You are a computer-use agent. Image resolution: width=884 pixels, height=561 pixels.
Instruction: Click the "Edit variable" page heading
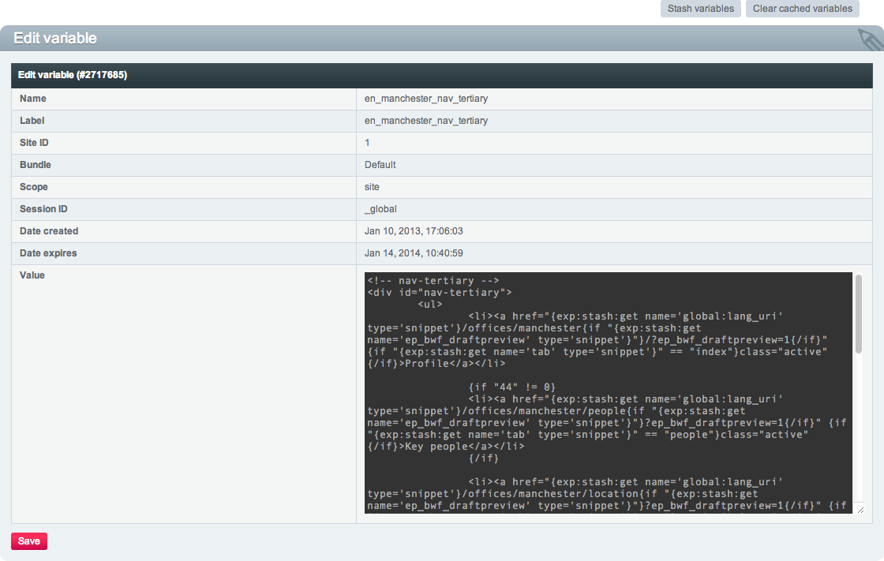(55, 39)
